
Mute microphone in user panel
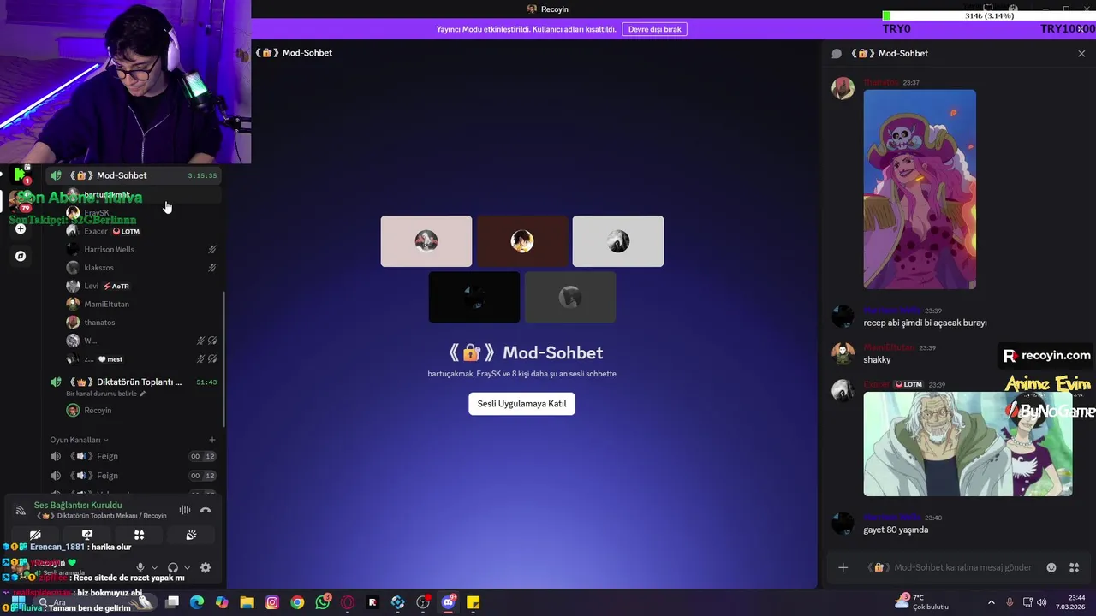coord(140,567)
